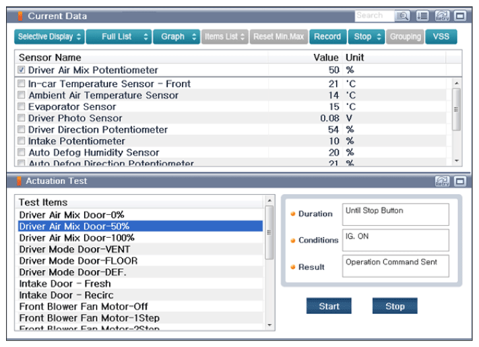This screenshot has width=479, height=347.
Task: Open the Selective Display dropdown
Action: pyautogui.click(x=49, y=36)
